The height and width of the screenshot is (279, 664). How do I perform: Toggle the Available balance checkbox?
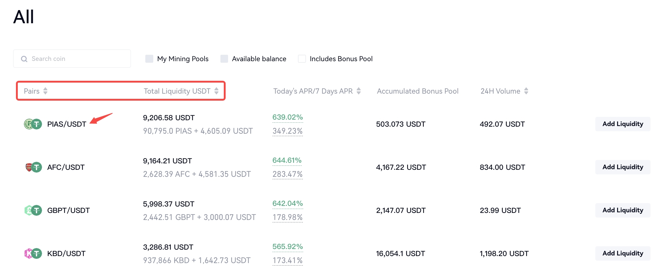pyautogui.click(x=224, y=59)
